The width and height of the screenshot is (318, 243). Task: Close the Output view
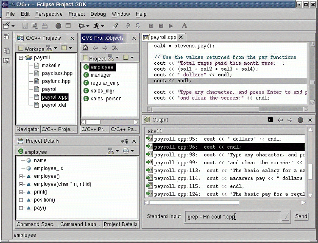(310, 120)
